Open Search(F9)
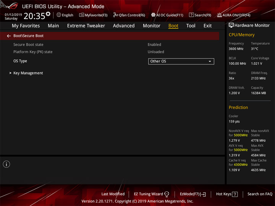Image resolution: width=275 pixels, height=206 pixels. click(200, 15)
